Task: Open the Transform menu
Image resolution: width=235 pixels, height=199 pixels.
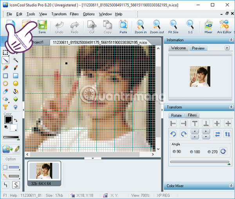Action: 59,14
